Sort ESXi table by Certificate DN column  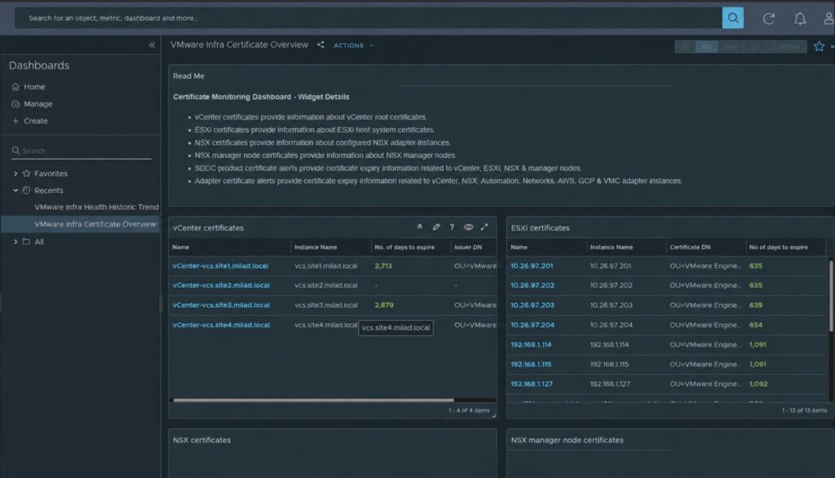point(690,248)
